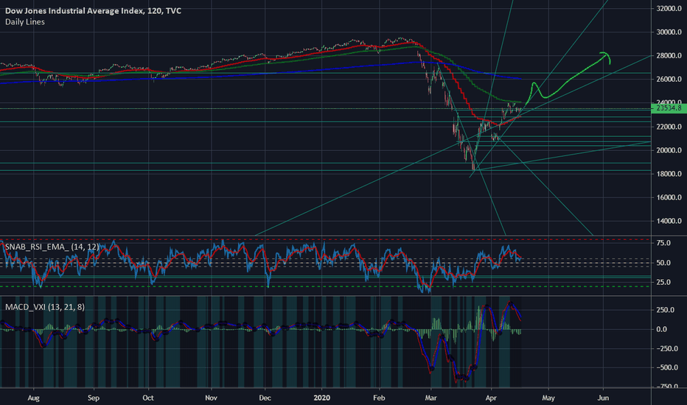
Task: Click the 20000.0 price axis label
Action: pos(669,150)
